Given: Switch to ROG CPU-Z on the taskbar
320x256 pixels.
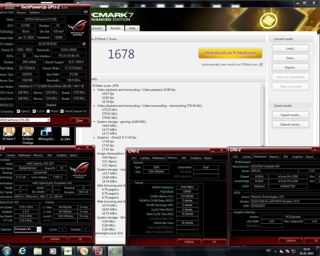Looking at the screenshot, I should point(99,251).
